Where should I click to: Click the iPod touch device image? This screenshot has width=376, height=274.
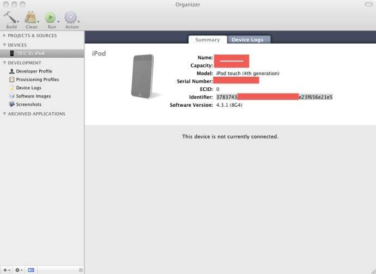point(143,76)
